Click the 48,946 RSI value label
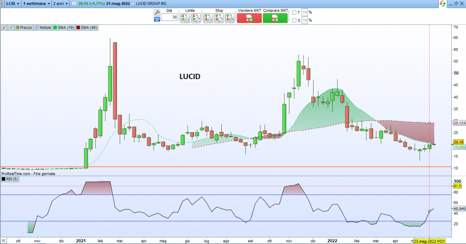466x244 pixels. pyautogui.click(x=459, y=209)
